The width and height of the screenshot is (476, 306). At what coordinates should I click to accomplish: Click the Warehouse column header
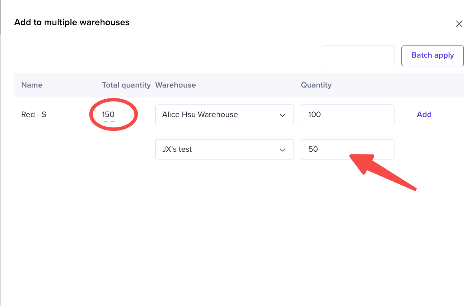(x=176, y=85)
